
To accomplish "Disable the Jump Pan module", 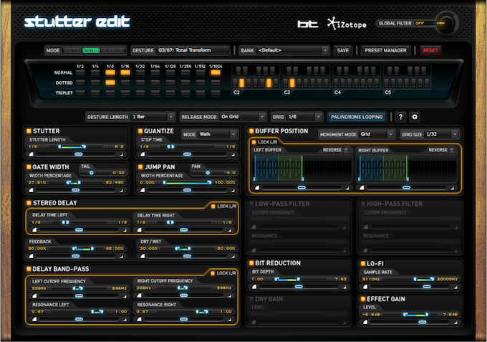I will (140, 167).
